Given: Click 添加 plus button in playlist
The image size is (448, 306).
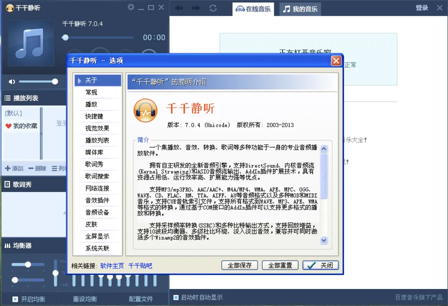Looking at the screenshot, I should [14, 169].
